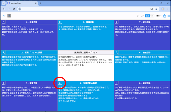
Task: Go forward in the browser
Action: pos(9,9)
